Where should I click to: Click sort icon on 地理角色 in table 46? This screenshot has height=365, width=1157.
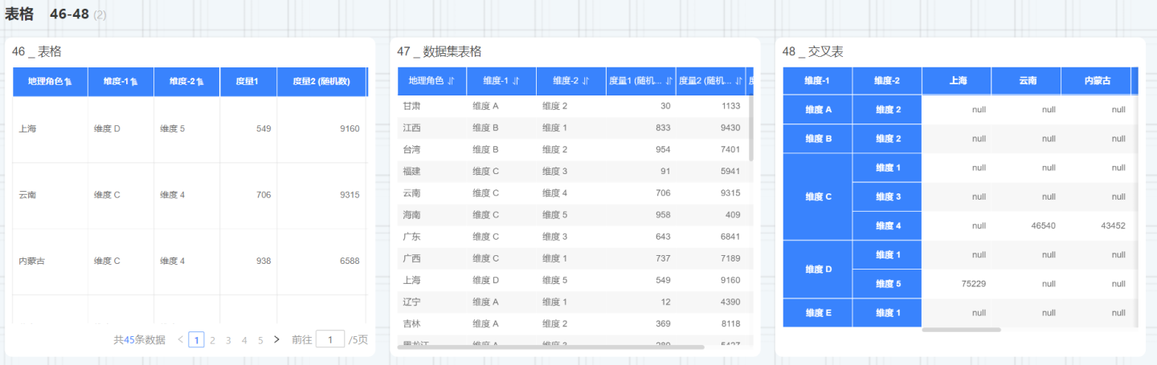[x=68, y=82]
